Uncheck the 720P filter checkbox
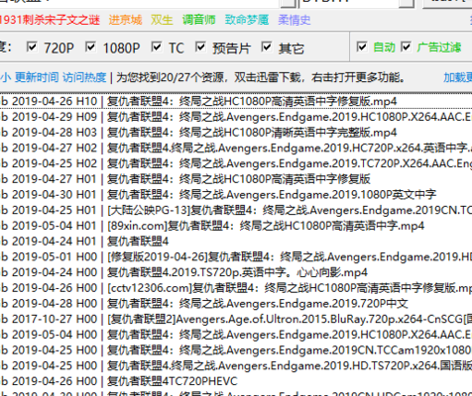The height and width of the screenshot is (396, 472). pyautogui.click(x=32, y=48)
